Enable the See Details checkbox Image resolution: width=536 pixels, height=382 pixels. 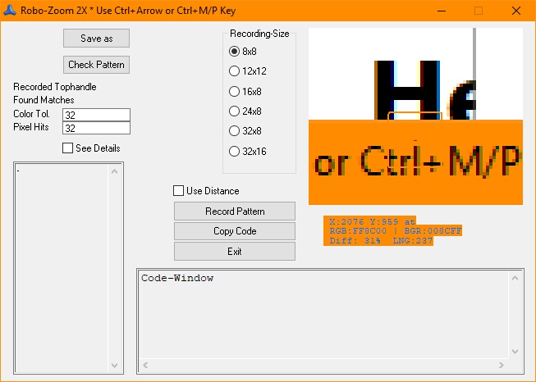point(68,148)
